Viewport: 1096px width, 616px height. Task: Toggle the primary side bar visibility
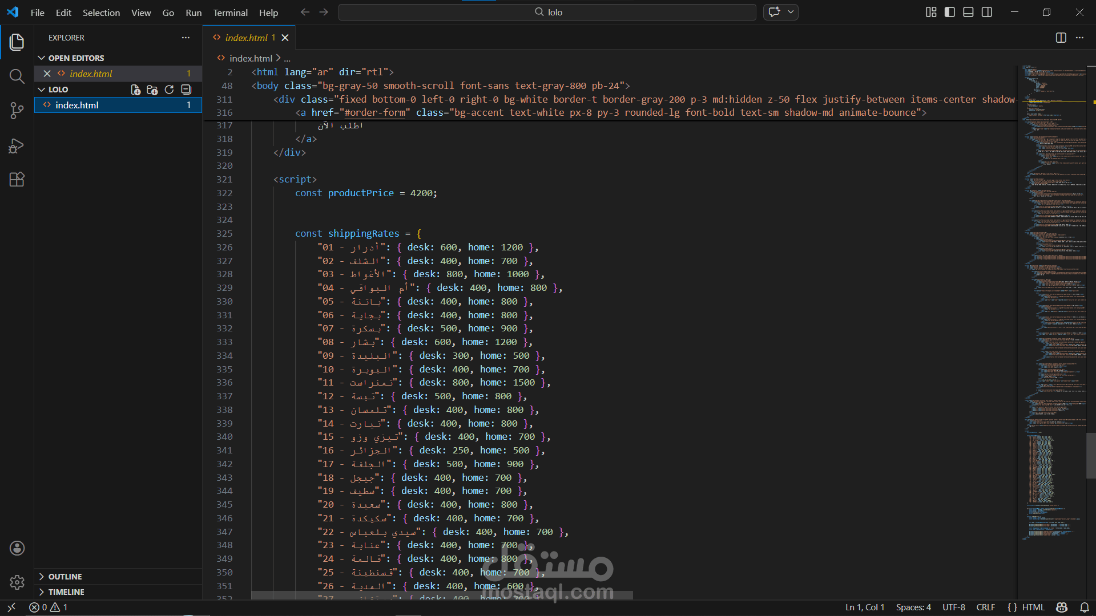click(950, 12)
